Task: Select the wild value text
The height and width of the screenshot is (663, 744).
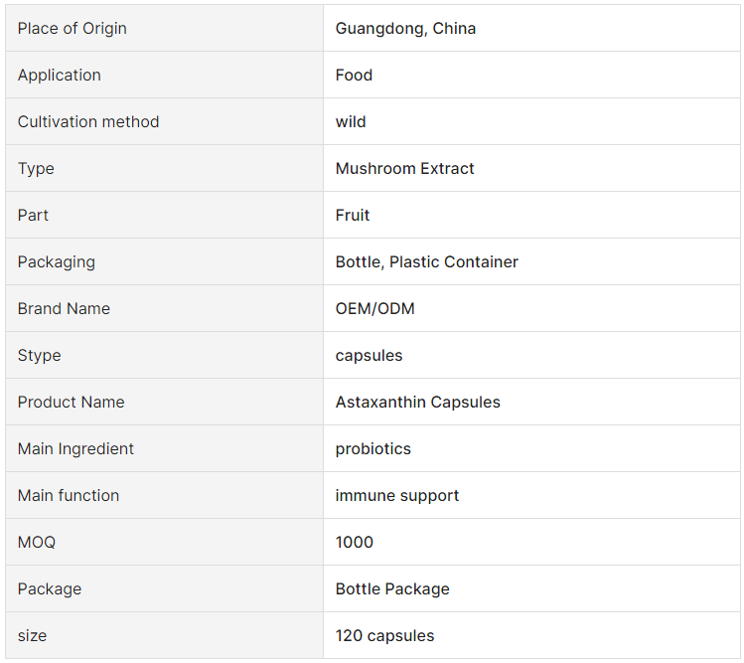Action: pos(351,121)
